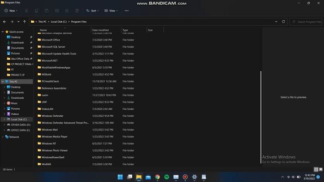Click the Delete trash icon in the toolbar
Viewport: 324px width, 182px height.
[77, 11]
